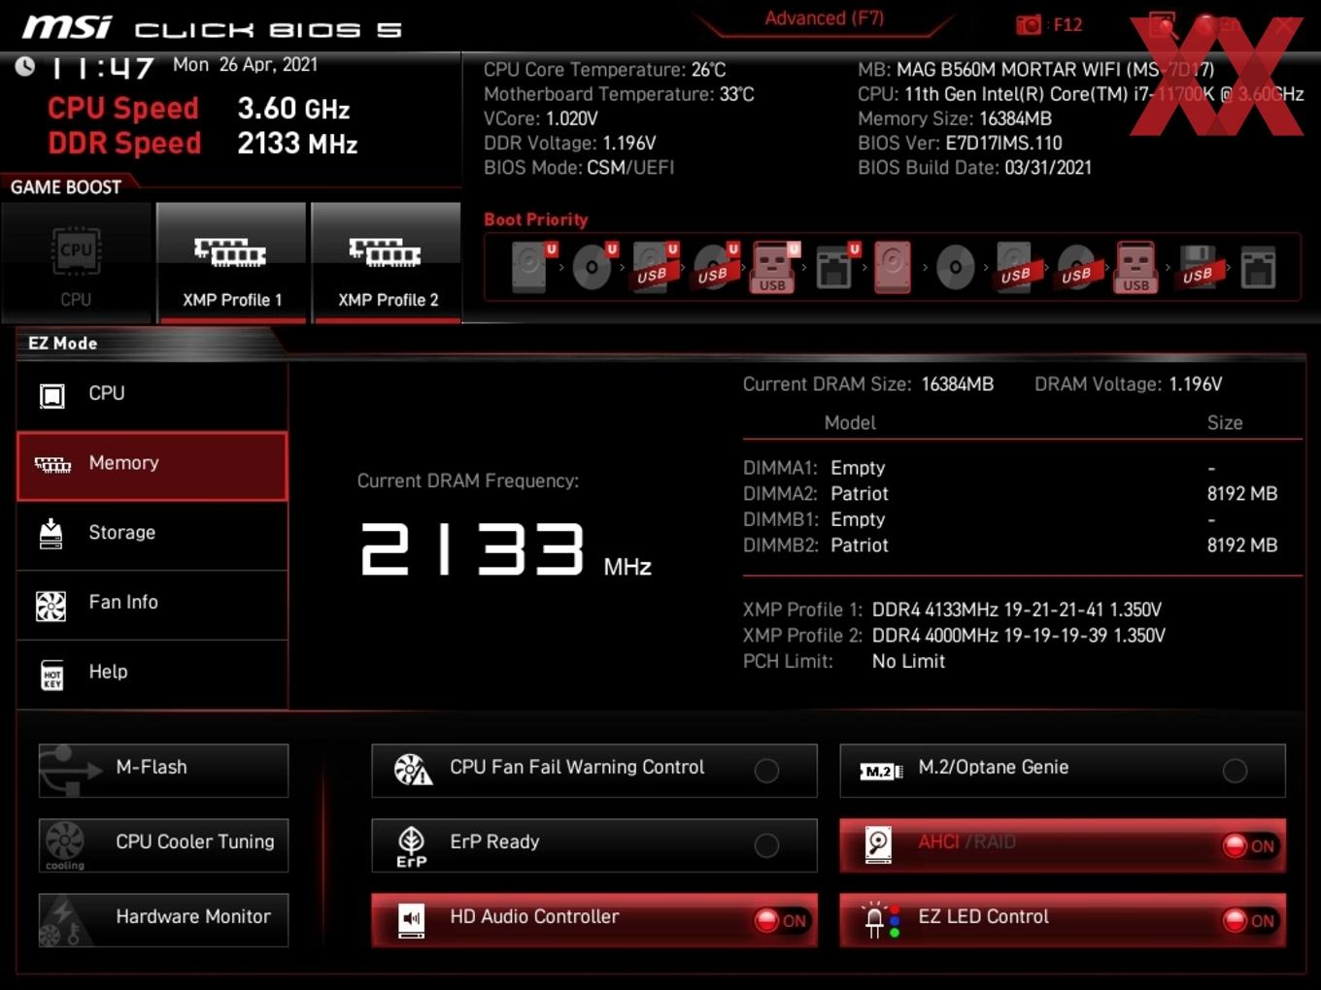Viewport: 1321px width, 990px height.
Task: Click the PCH Limit No Limit value
Action: pos(908,662)
